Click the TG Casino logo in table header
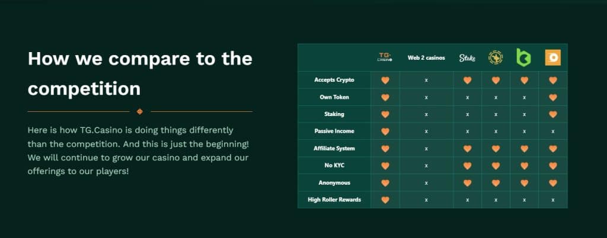This screenshot has width=607, height=238. [385, 57]
